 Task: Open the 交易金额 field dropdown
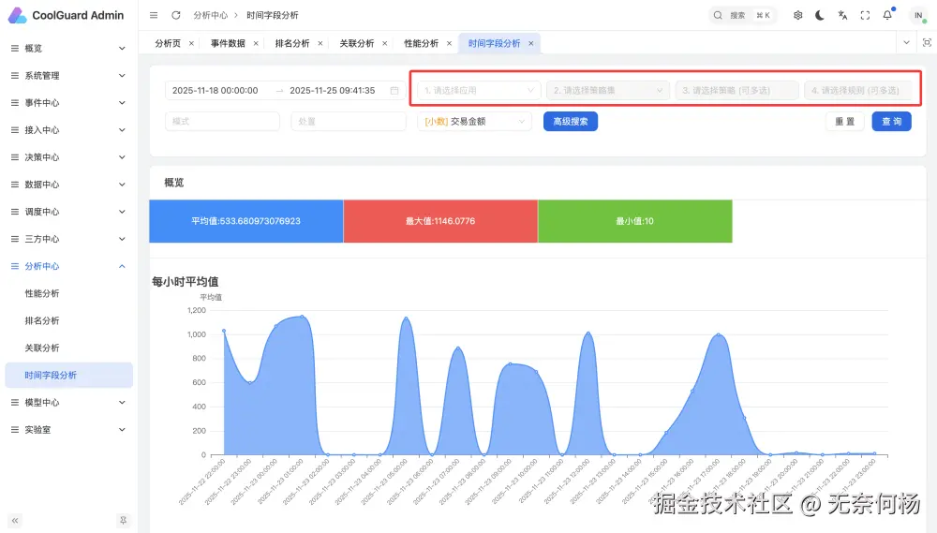tap(474, 121)
